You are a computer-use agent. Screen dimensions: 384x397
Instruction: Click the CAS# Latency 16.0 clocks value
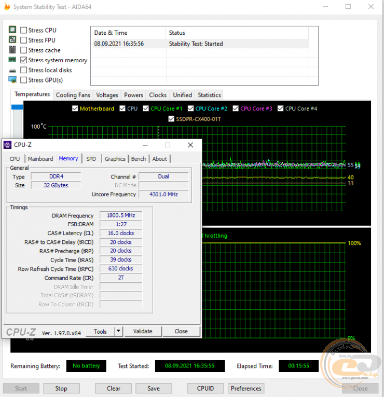[x=121, y=233]
